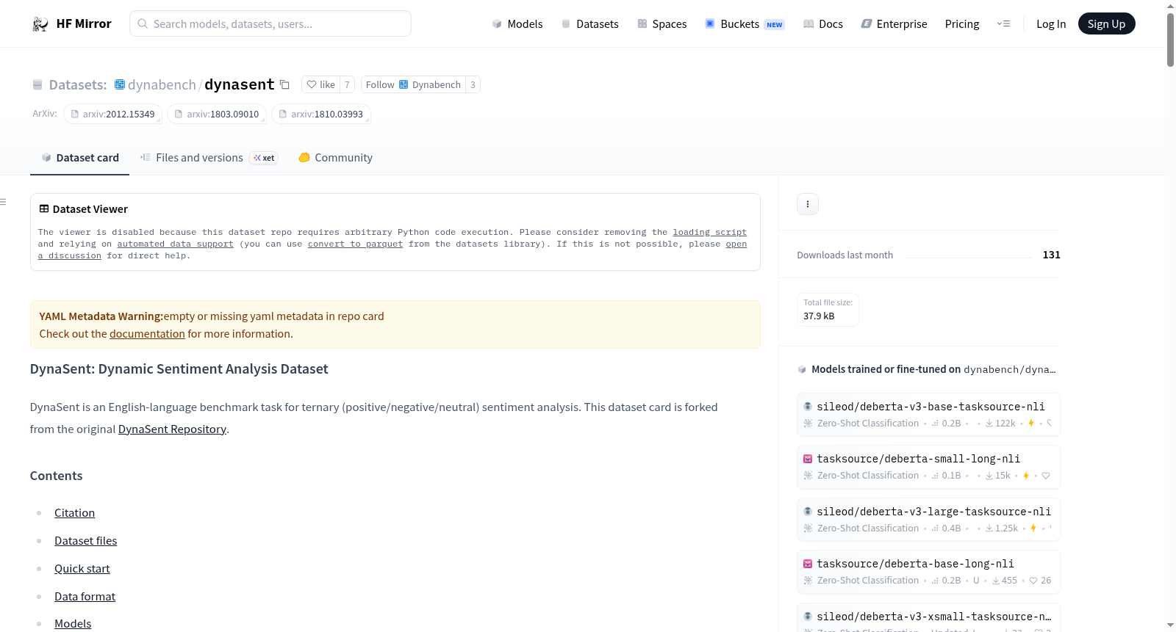Jump to the Citation section
The width and height of the screenshot is (1176, 632).
[74, 513]
